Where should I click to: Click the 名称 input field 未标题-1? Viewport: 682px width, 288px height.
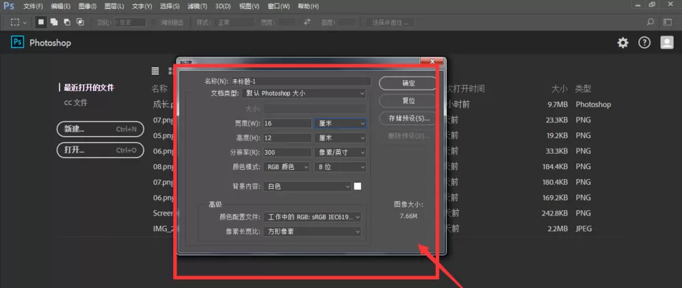[x=301, y=81]
